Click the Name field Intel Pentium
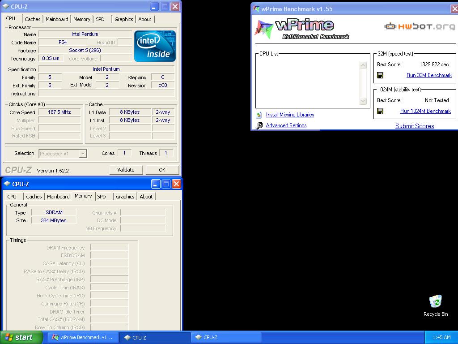 [x=85, y=34]
